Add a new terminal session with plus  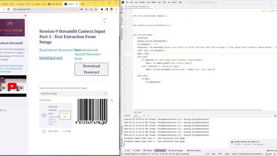(x=144, y=116)
